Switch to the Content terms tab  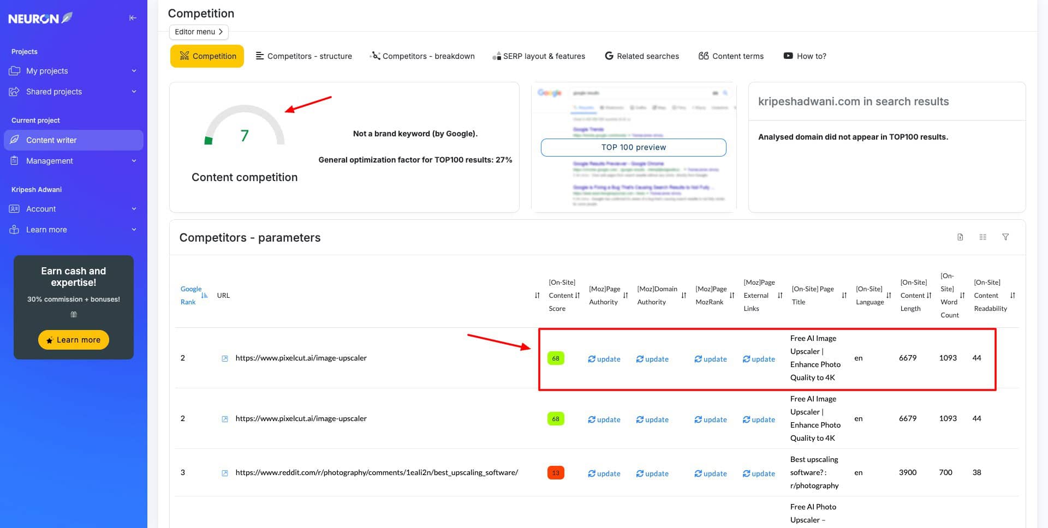click(x=731, y=56)
